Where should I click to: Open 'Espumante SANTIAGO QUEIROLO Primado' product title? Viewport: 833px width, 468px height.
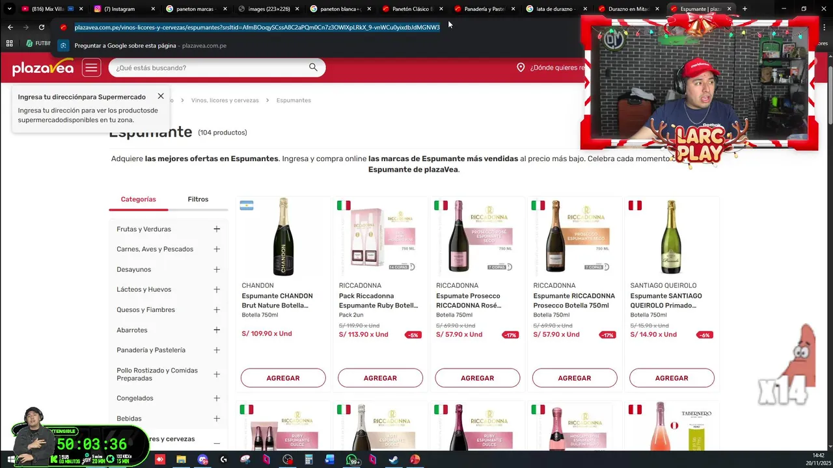(x=666, y=300)
